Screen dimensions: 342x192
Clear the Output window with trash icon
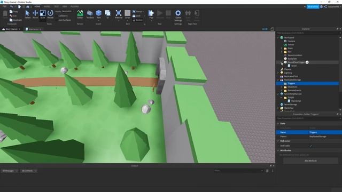click(267, 171)
